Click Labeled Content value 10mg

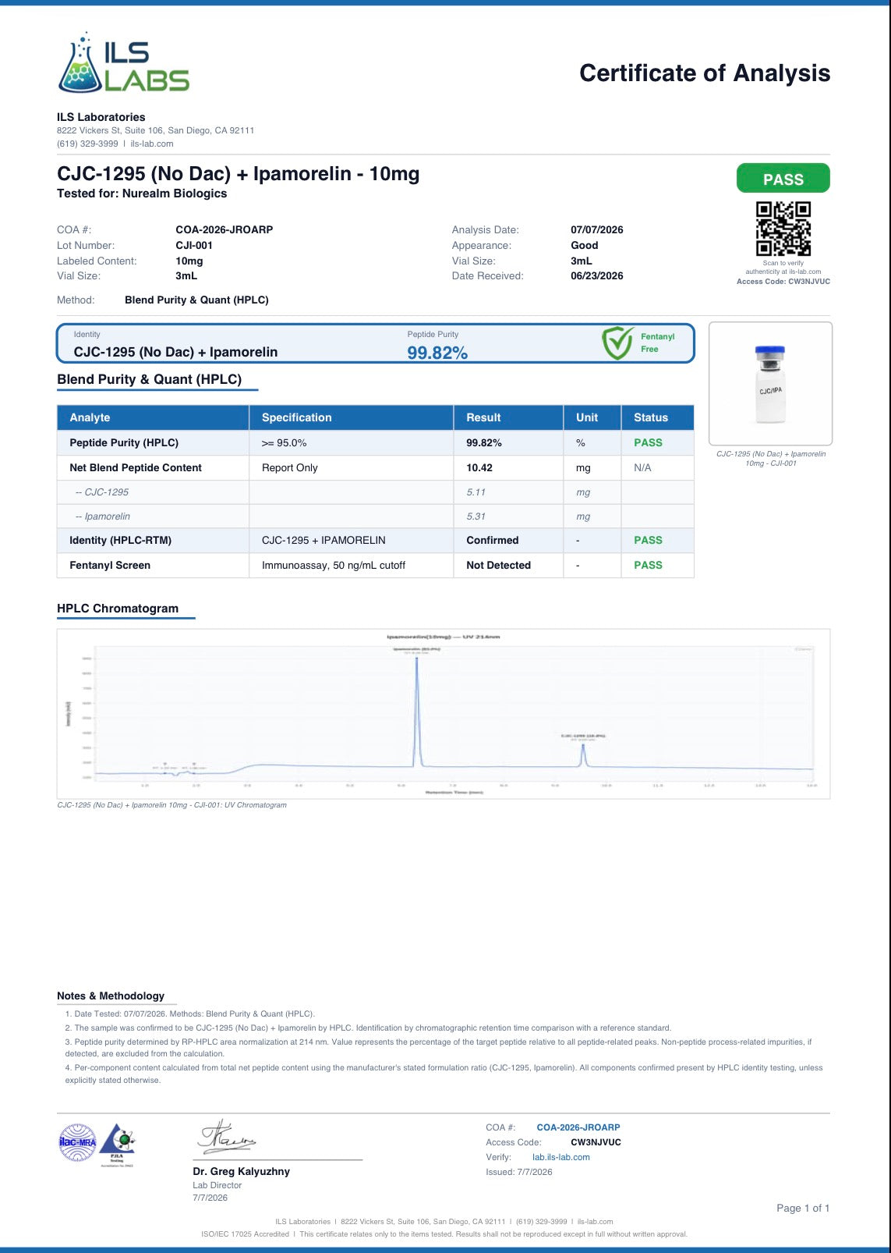(189, 261)
